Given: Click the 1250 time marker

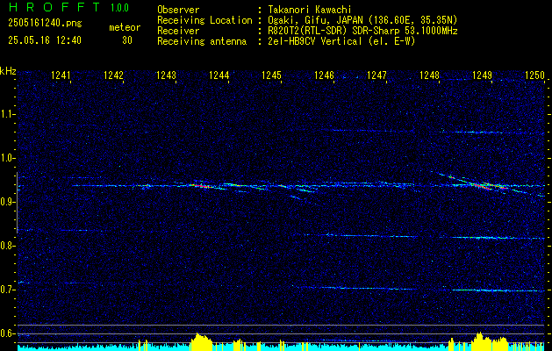Looking at the screenshot, I should pos(534,75).
